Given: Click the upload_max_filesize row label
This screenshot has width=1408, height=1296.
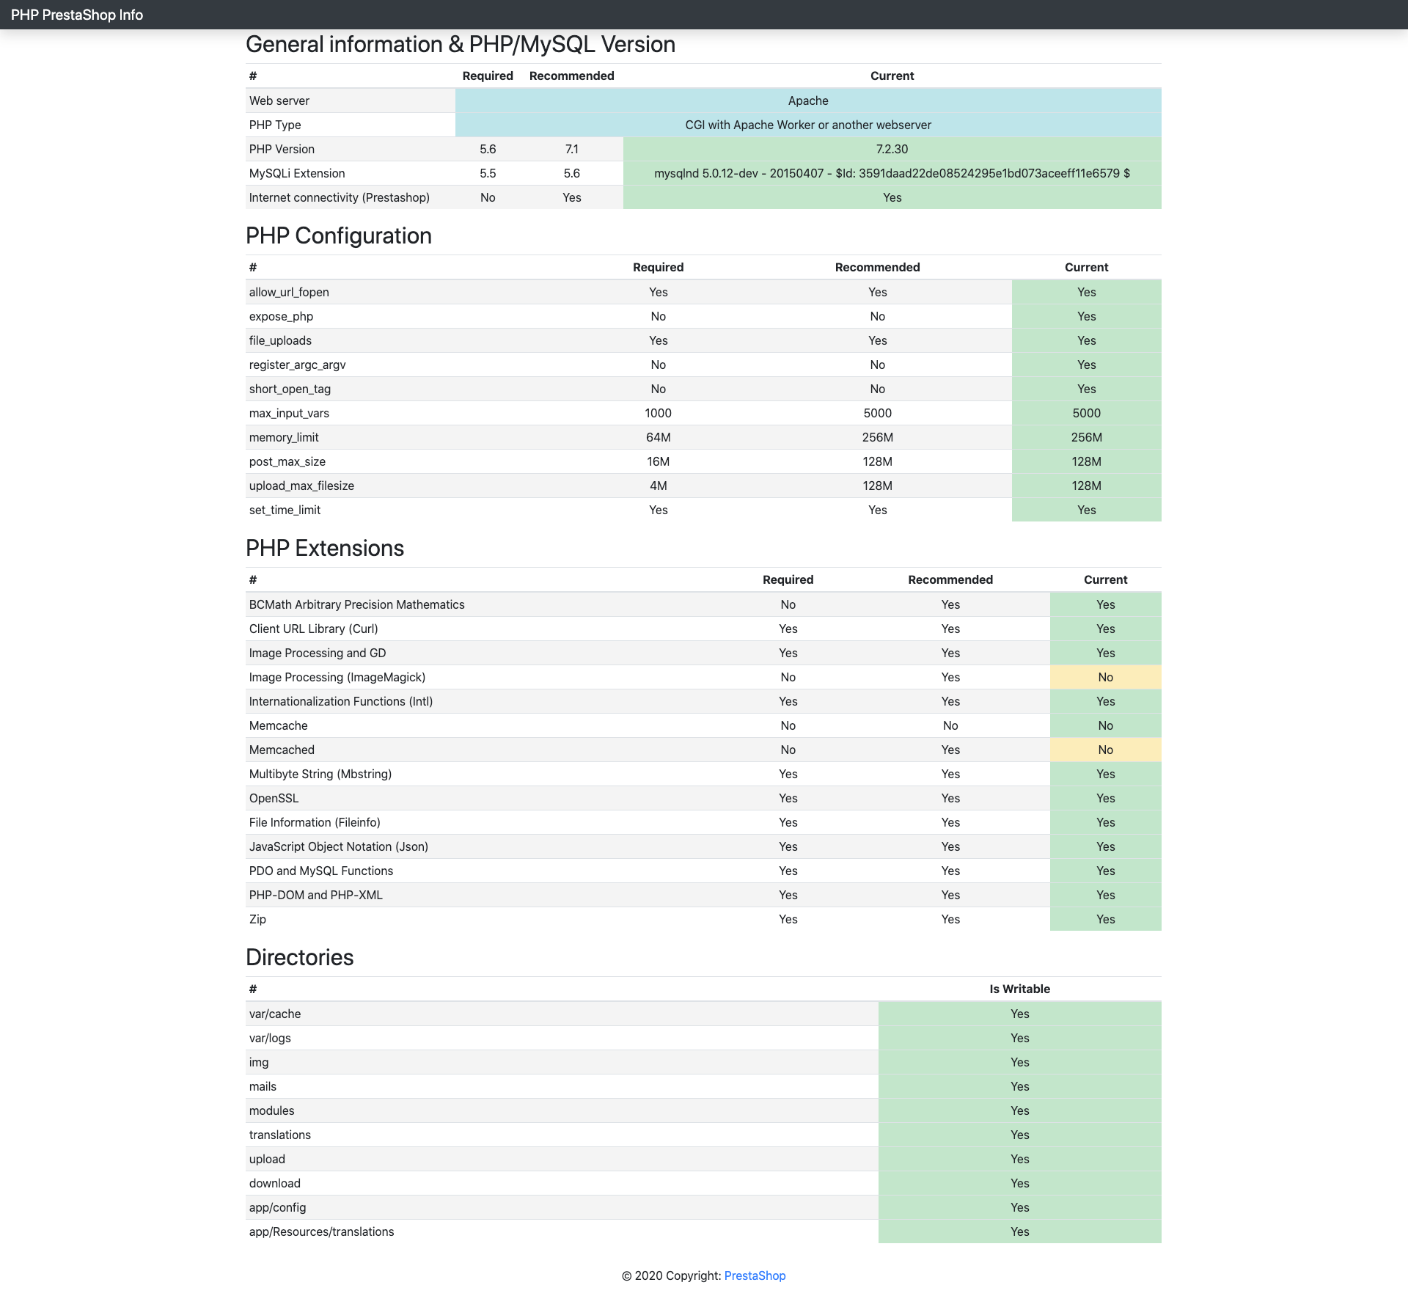Looking at the screenshot, I should (x=301, y=486).
